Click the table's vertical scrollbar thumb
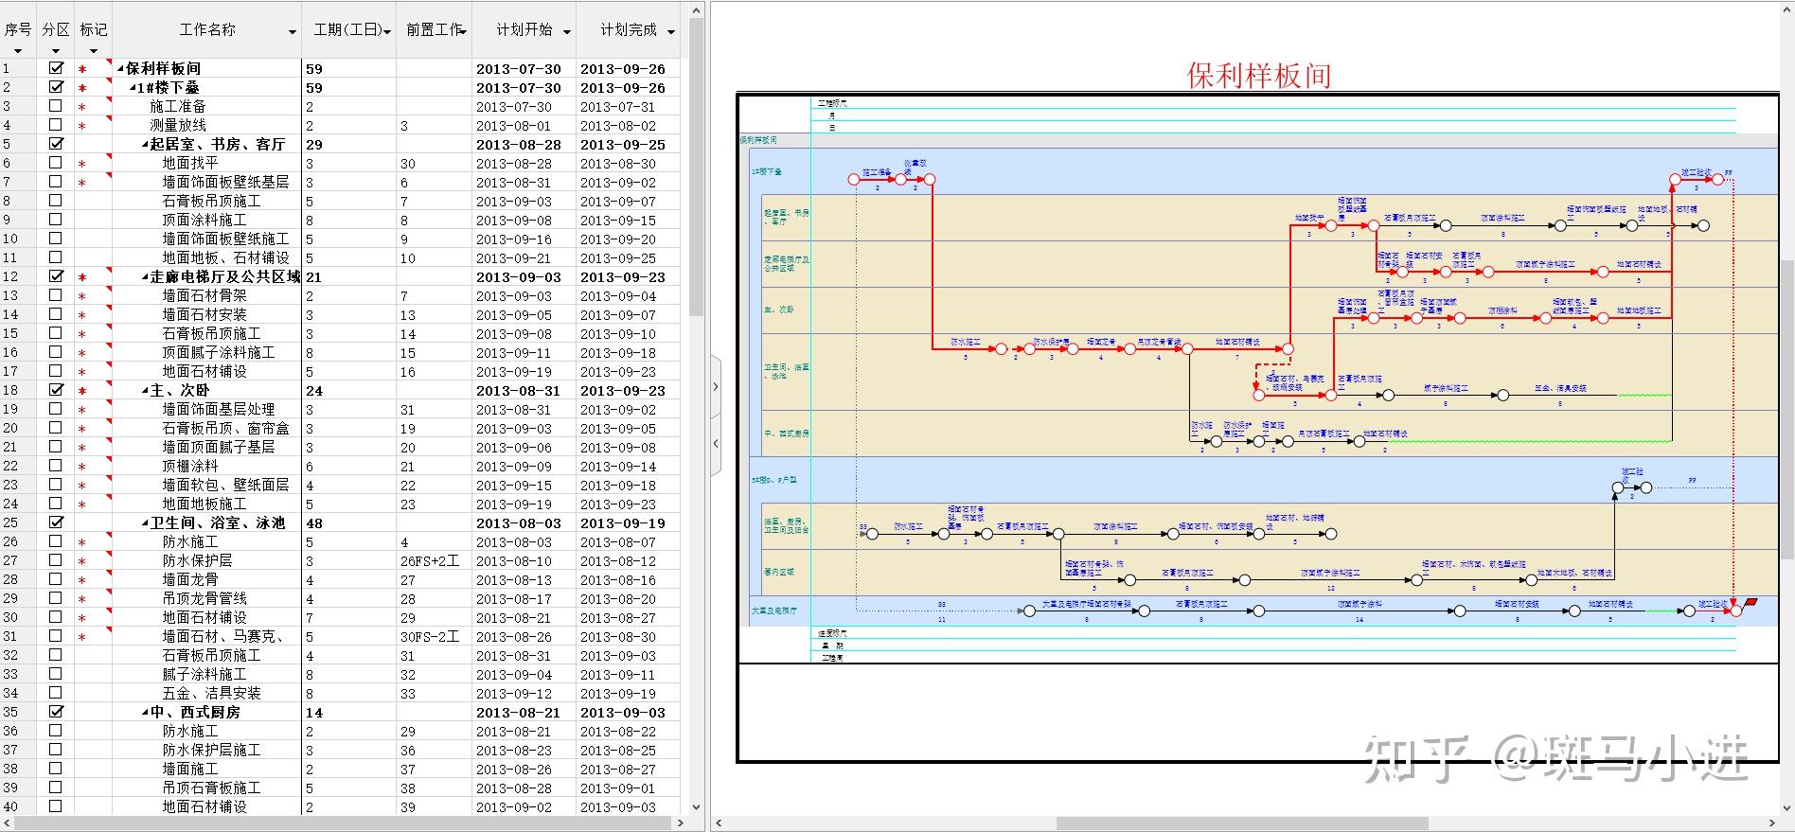Viewport: 1795px width, 832px height. click(697, 166)
